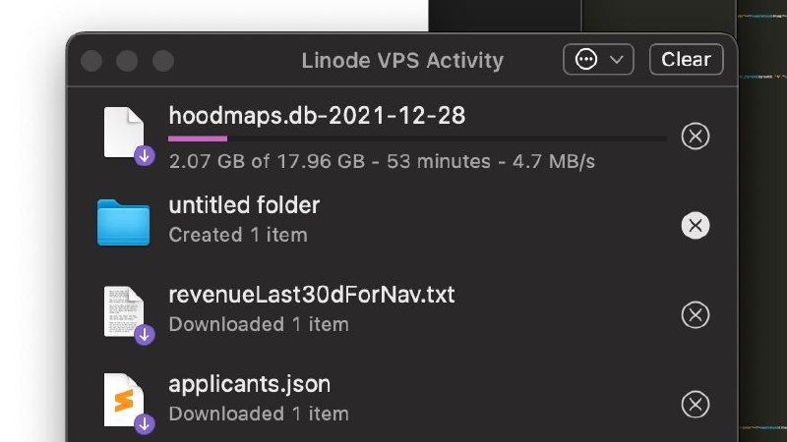The width and height of the screenshot is (787, 442).
Task: Click the revenueLast30dForNav.txt document icon
Action: [x=125, y=311]
